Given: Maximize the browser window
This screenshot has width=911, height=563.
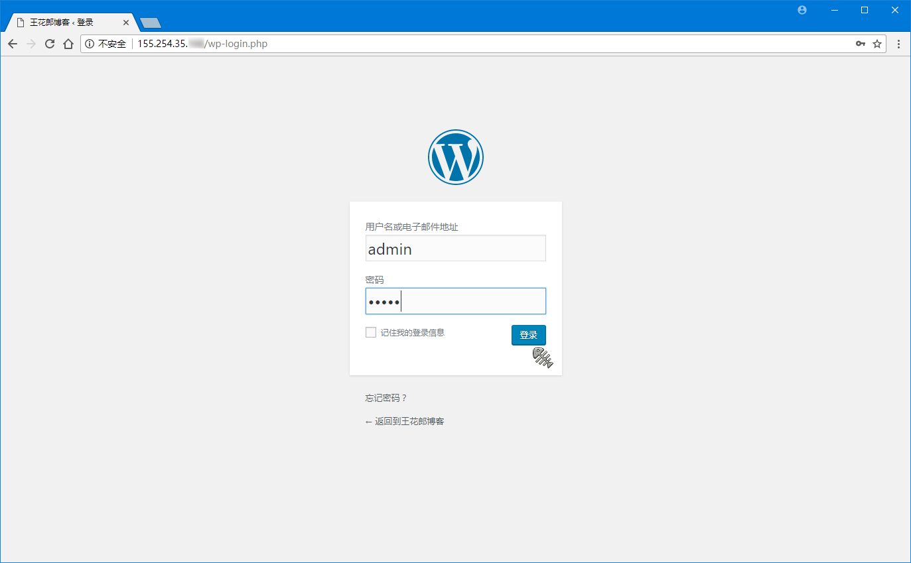Looking at the screenshot, I should [865, 10].
